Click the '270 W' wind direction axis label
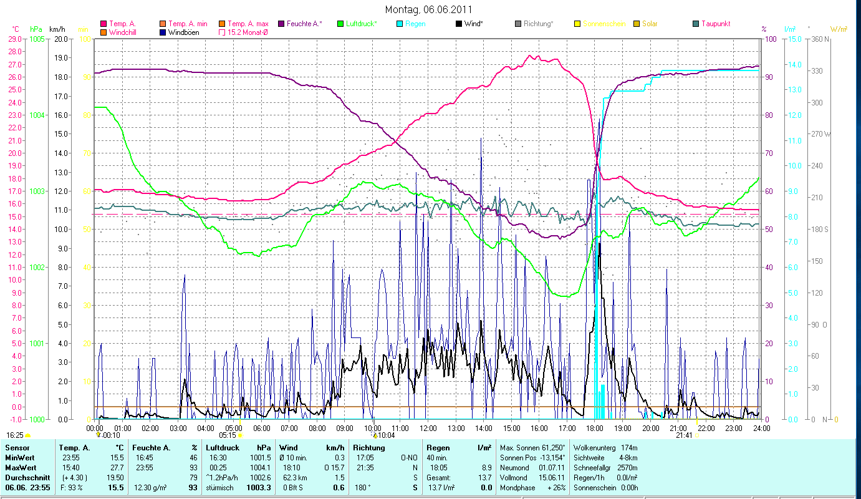Image resolution: width=861 pixels, height=499 pixels. pos(820,134)
